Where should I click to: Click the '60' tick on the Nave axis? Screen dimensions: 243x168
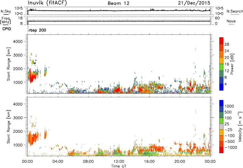click(217, 18)
